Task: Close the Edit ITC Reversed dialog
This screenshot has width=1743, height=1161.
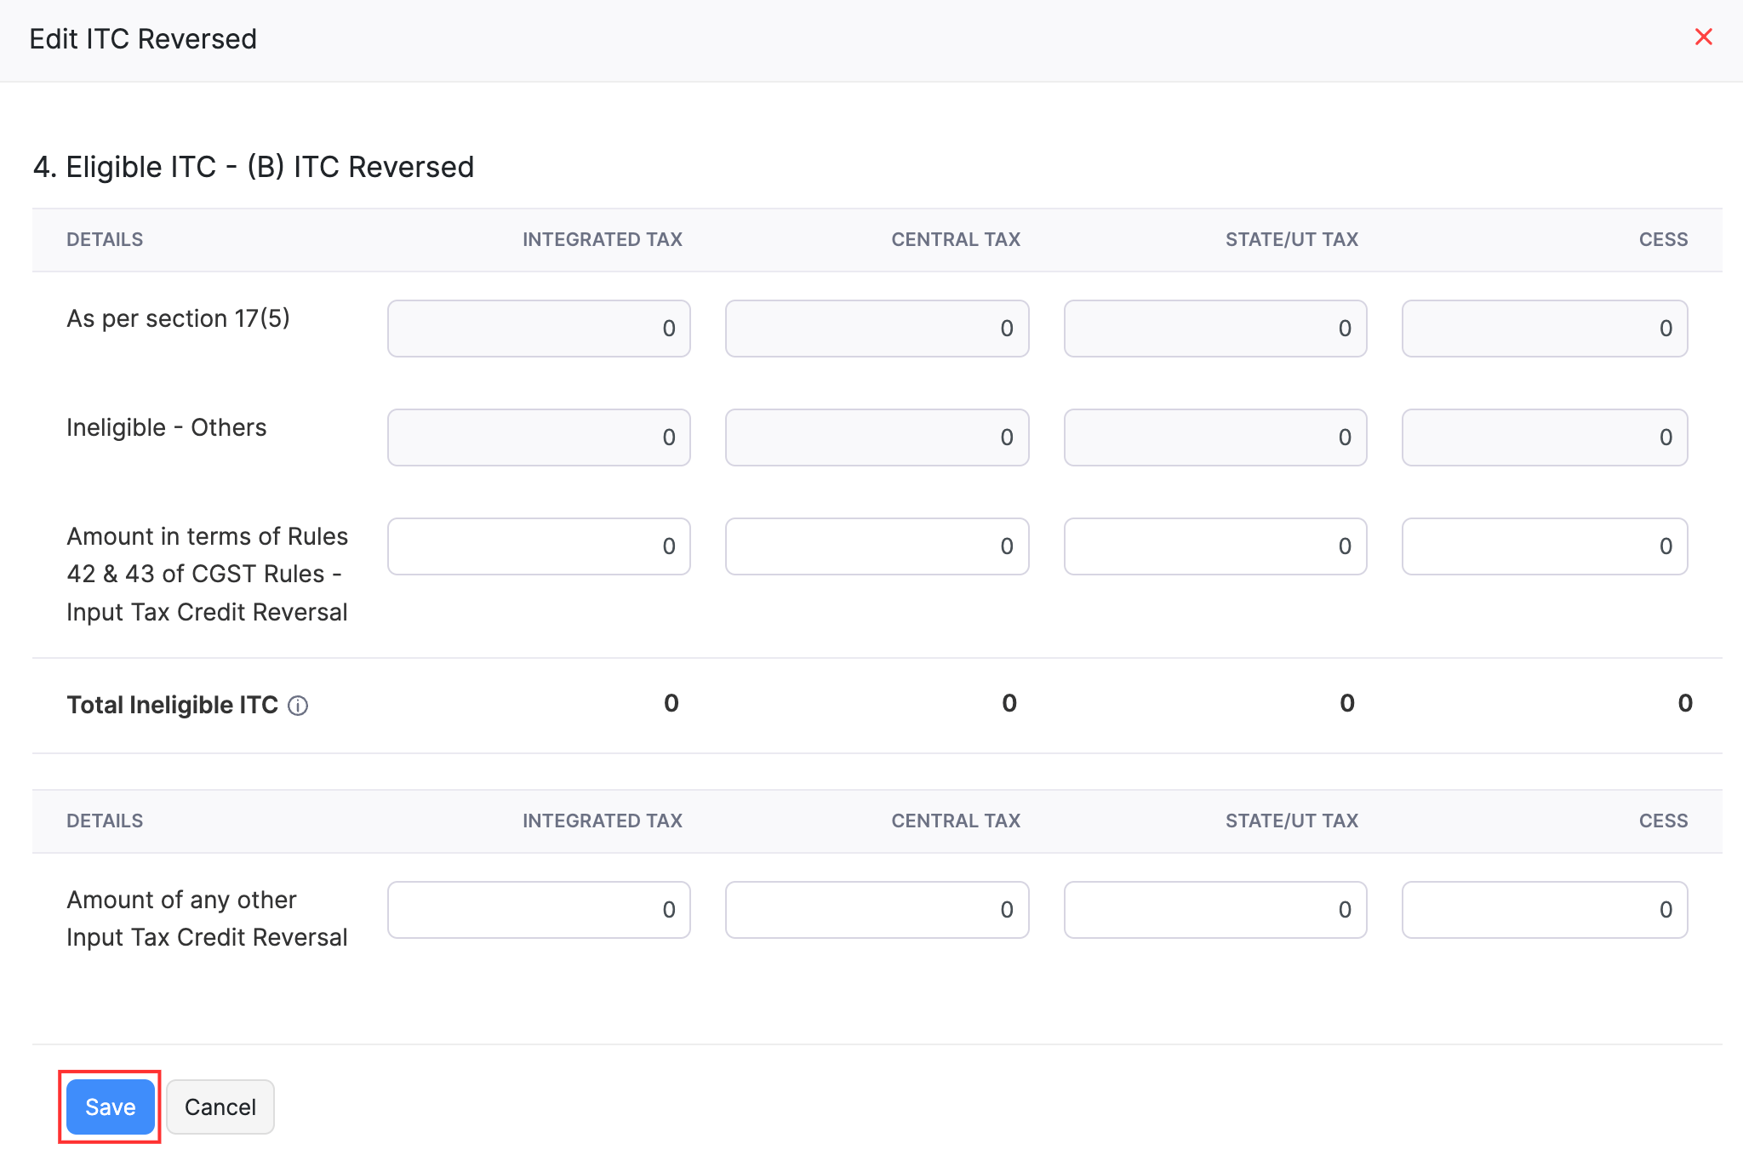Action: 1703,37
